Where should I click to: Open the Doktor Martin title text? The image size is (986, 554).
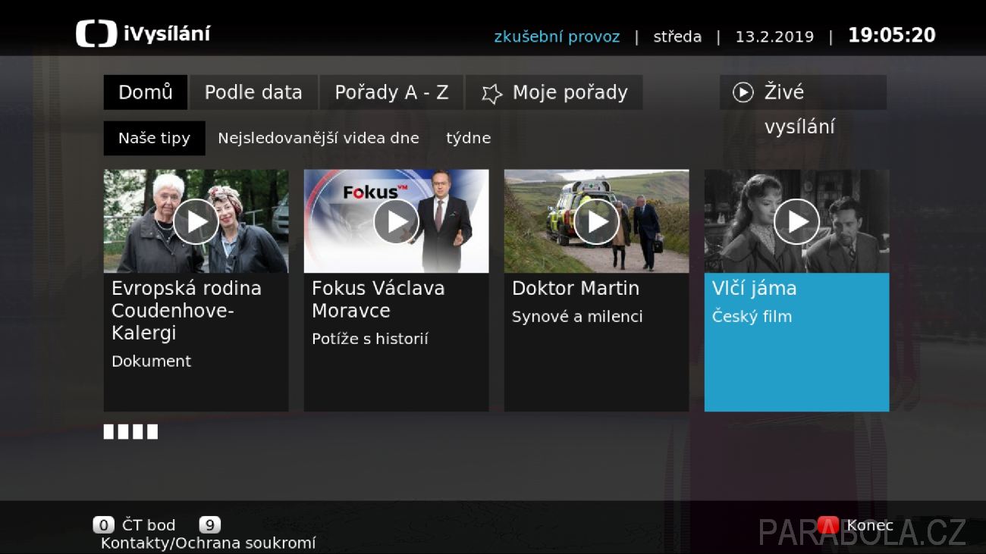click(x=576, y=289)
